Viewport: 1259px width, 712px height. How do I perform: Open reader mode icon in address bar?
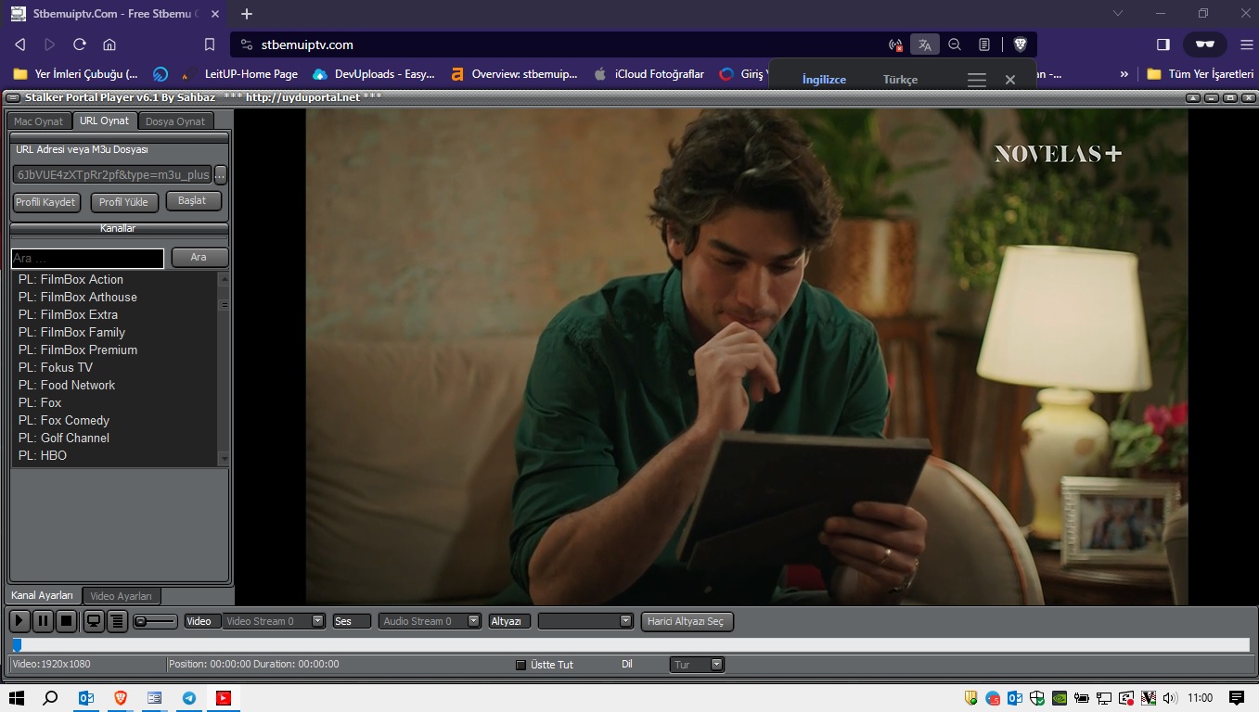coord(984,44)
